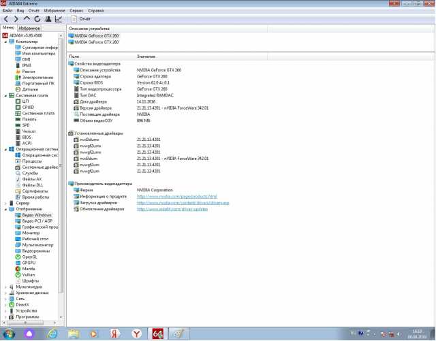
Task: Open the Windows Start button
Action: pos(8,334)
